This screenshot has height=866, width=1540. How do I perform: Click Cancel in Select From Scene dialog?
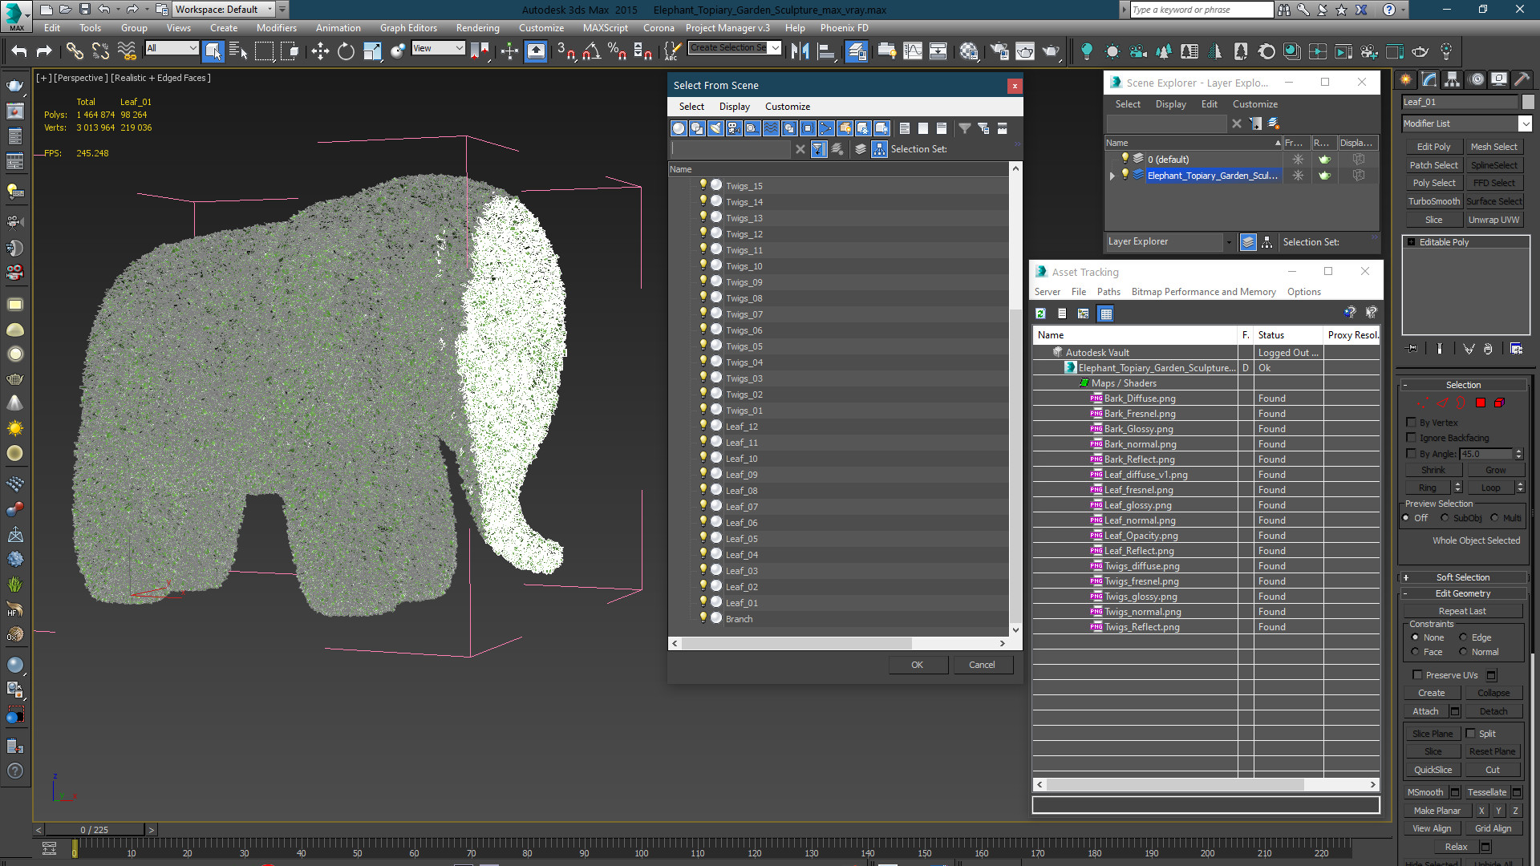tap(982, 665)
